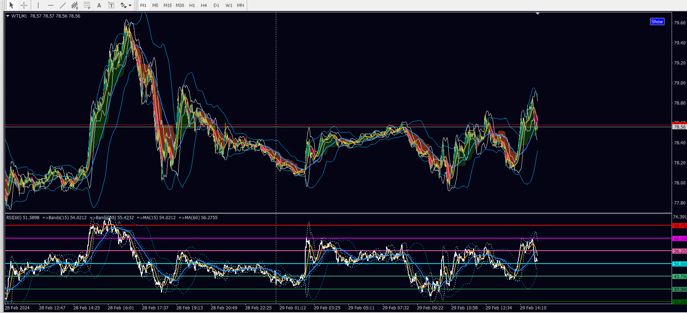
Task: Select the Fibonacci retracement tool
Action: pyautogui.click(x=87, y=5)
